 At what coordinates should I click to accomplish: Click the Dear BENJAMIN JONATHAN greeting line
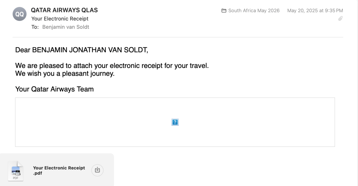pos(82,50)
